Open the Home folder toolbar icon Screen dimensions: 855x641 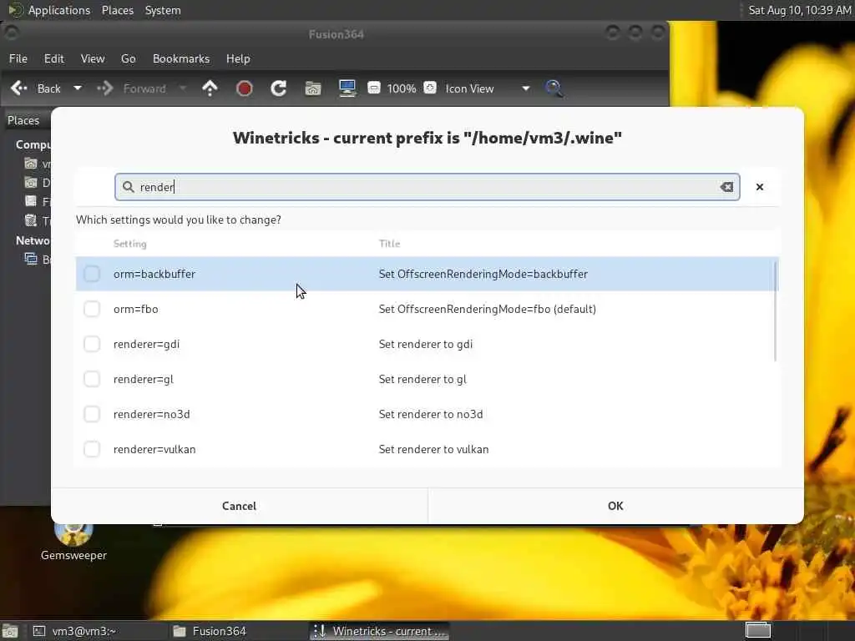(x=313, y=88)
